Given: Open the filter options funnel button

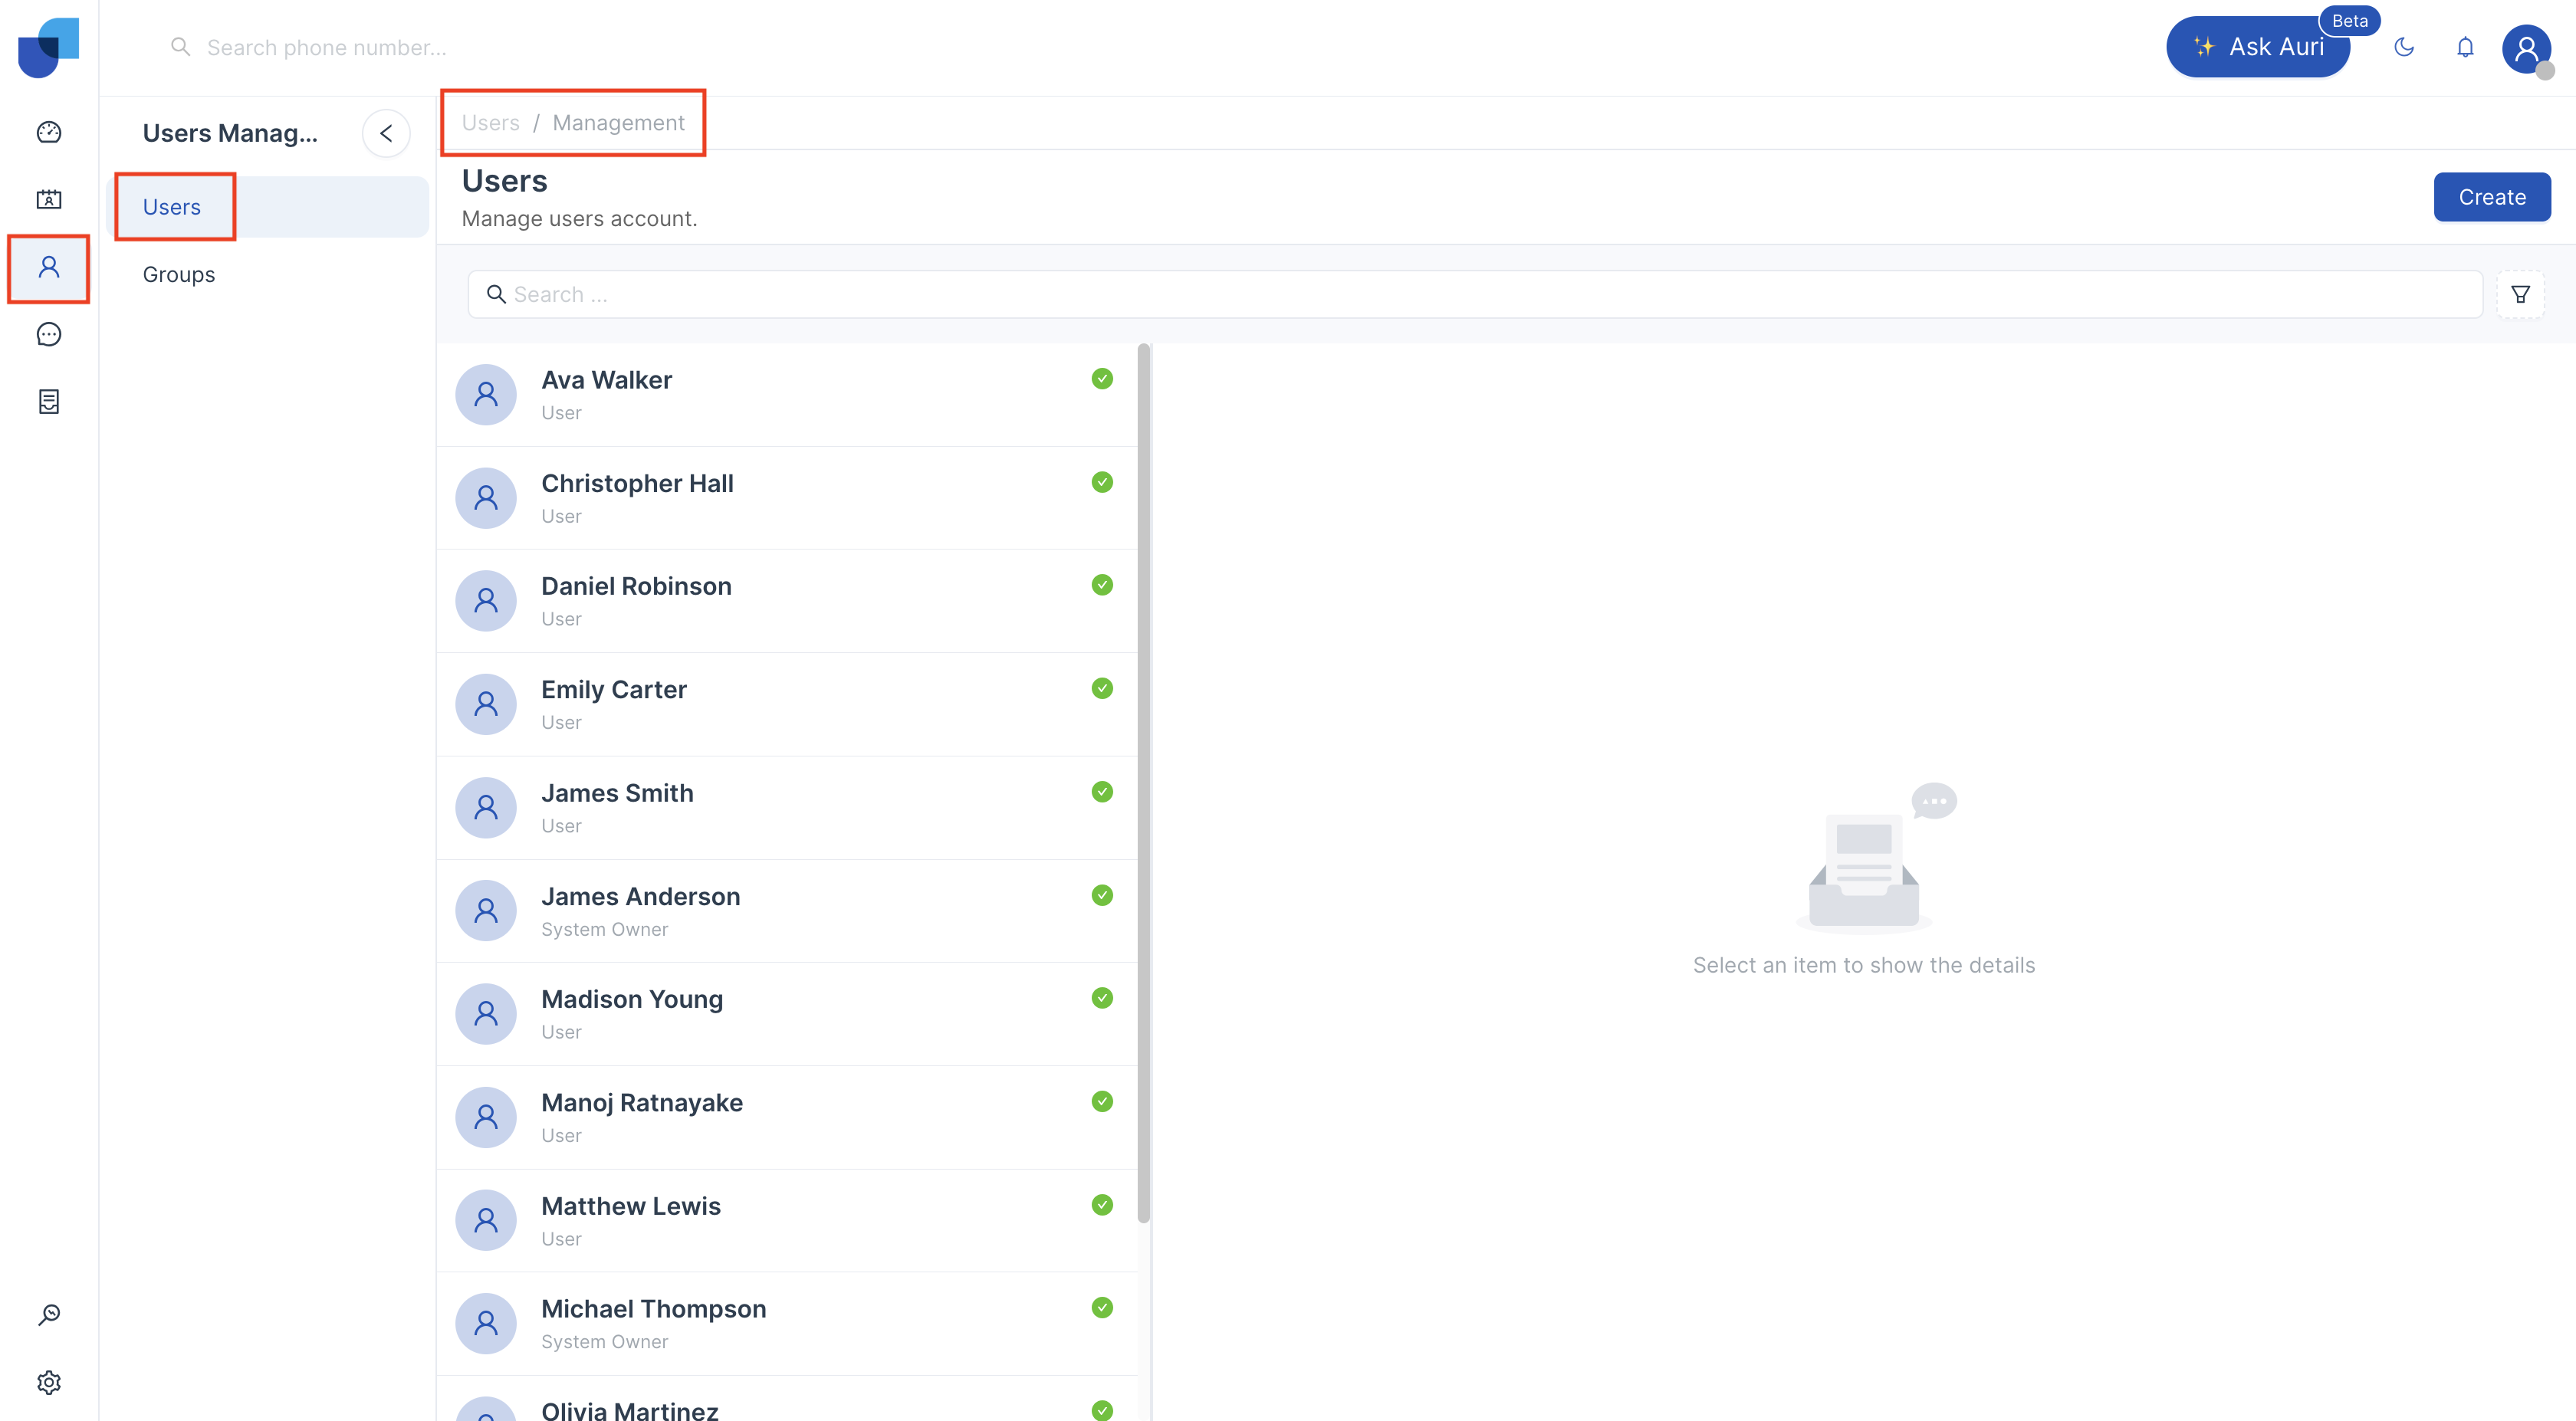Looking at the screenshot, I should pyautogui.click(x=2520, y=294).
